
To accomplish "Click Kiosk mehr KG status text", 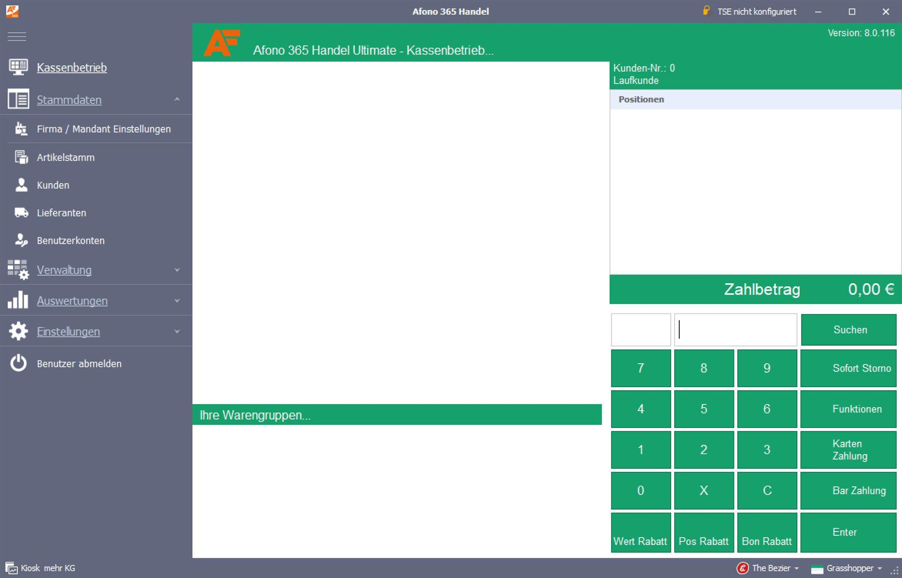I will pos(48,568).
